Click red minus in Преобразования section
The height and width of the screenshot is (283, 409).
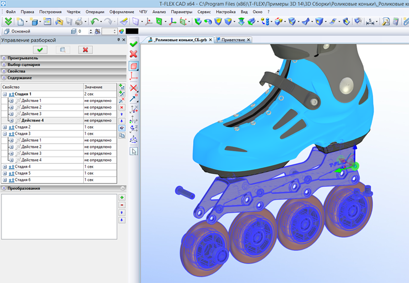[122, 204]
